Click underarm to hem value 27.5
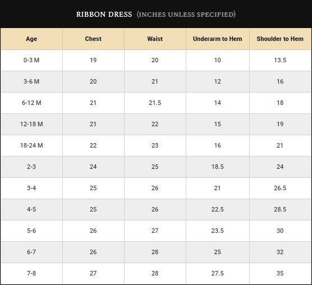 click(x=218, y=273)
